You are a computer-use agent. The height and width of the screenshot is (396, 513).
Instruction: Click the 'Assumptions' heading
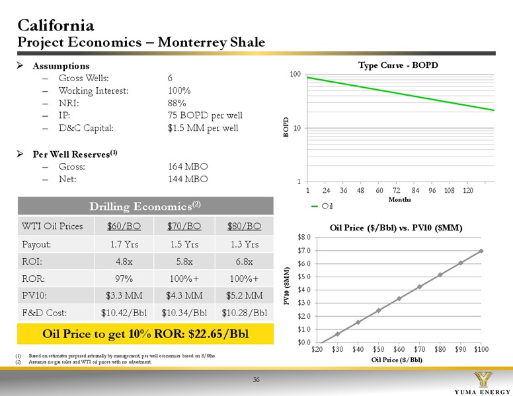61,66
